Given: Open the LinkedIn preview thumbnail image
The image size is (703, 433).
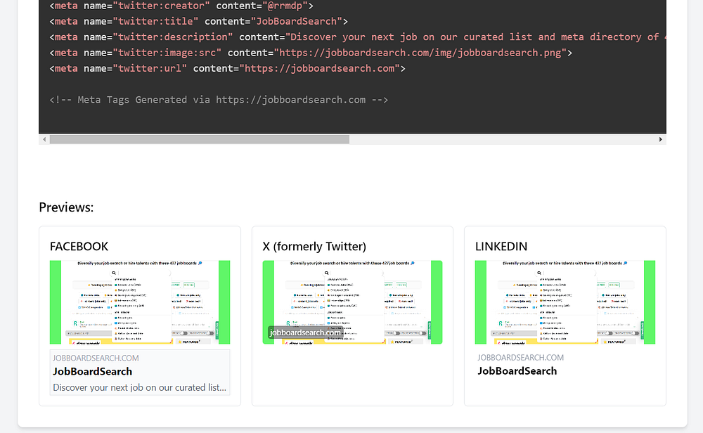Looking at the screenshot, I should click(x=565, y=302).
